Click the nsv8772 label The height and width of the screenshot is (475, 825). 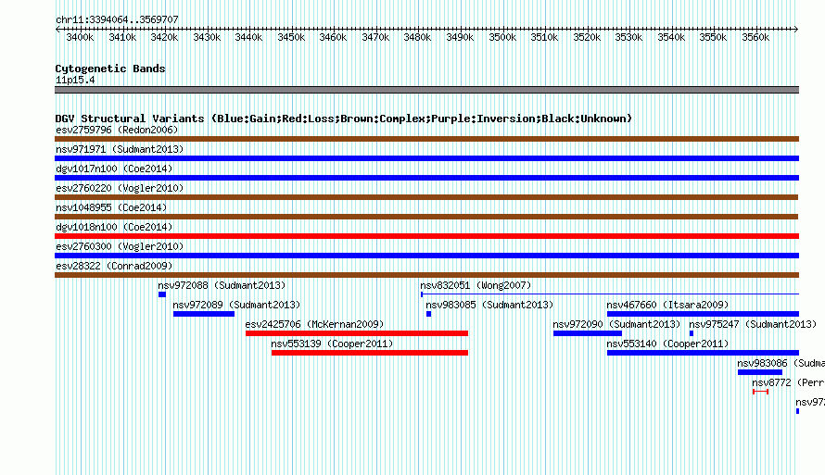coord(788,382)
